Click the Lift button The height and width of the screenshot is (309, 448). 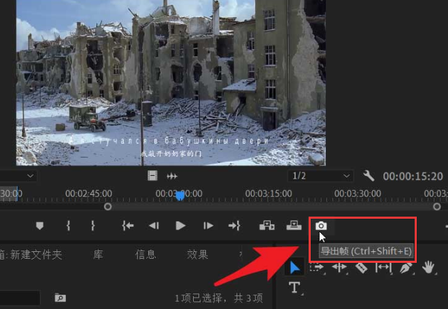(x=267, y=225)
